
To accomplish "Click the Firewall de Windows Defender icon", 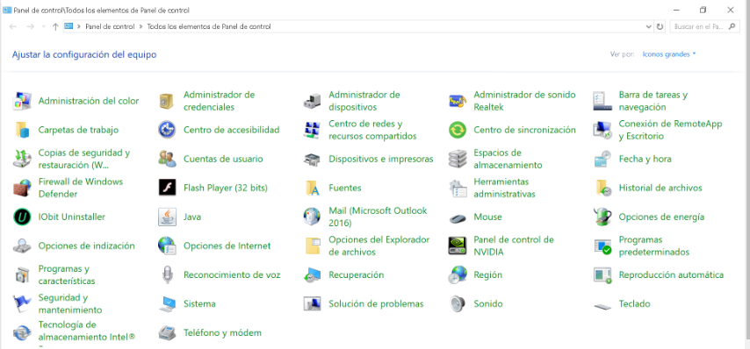I will pyautogui.click(x=22, y=189).
